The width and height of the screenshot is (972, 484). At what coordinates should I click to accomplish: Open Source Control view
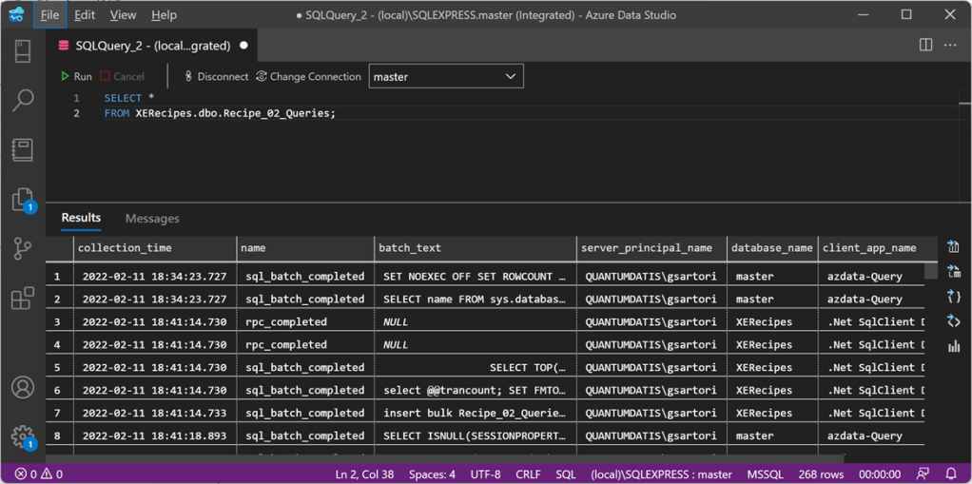tap(23, 248)
